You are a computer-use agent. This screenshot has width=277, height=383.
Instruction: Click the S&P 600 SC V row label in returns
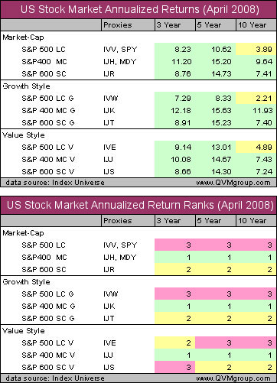coord(48,171)
